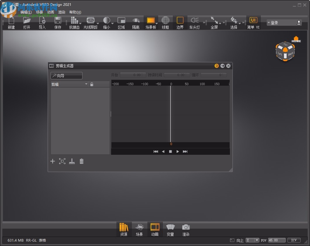The image size is (310, 246).
Task: Click the broom cleanup icon in clip maker
Action: [72, 161]
